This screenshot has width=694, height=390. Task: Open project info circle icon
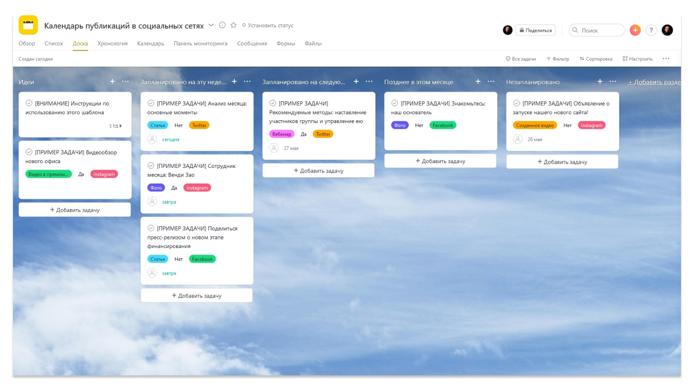point(222,25)
